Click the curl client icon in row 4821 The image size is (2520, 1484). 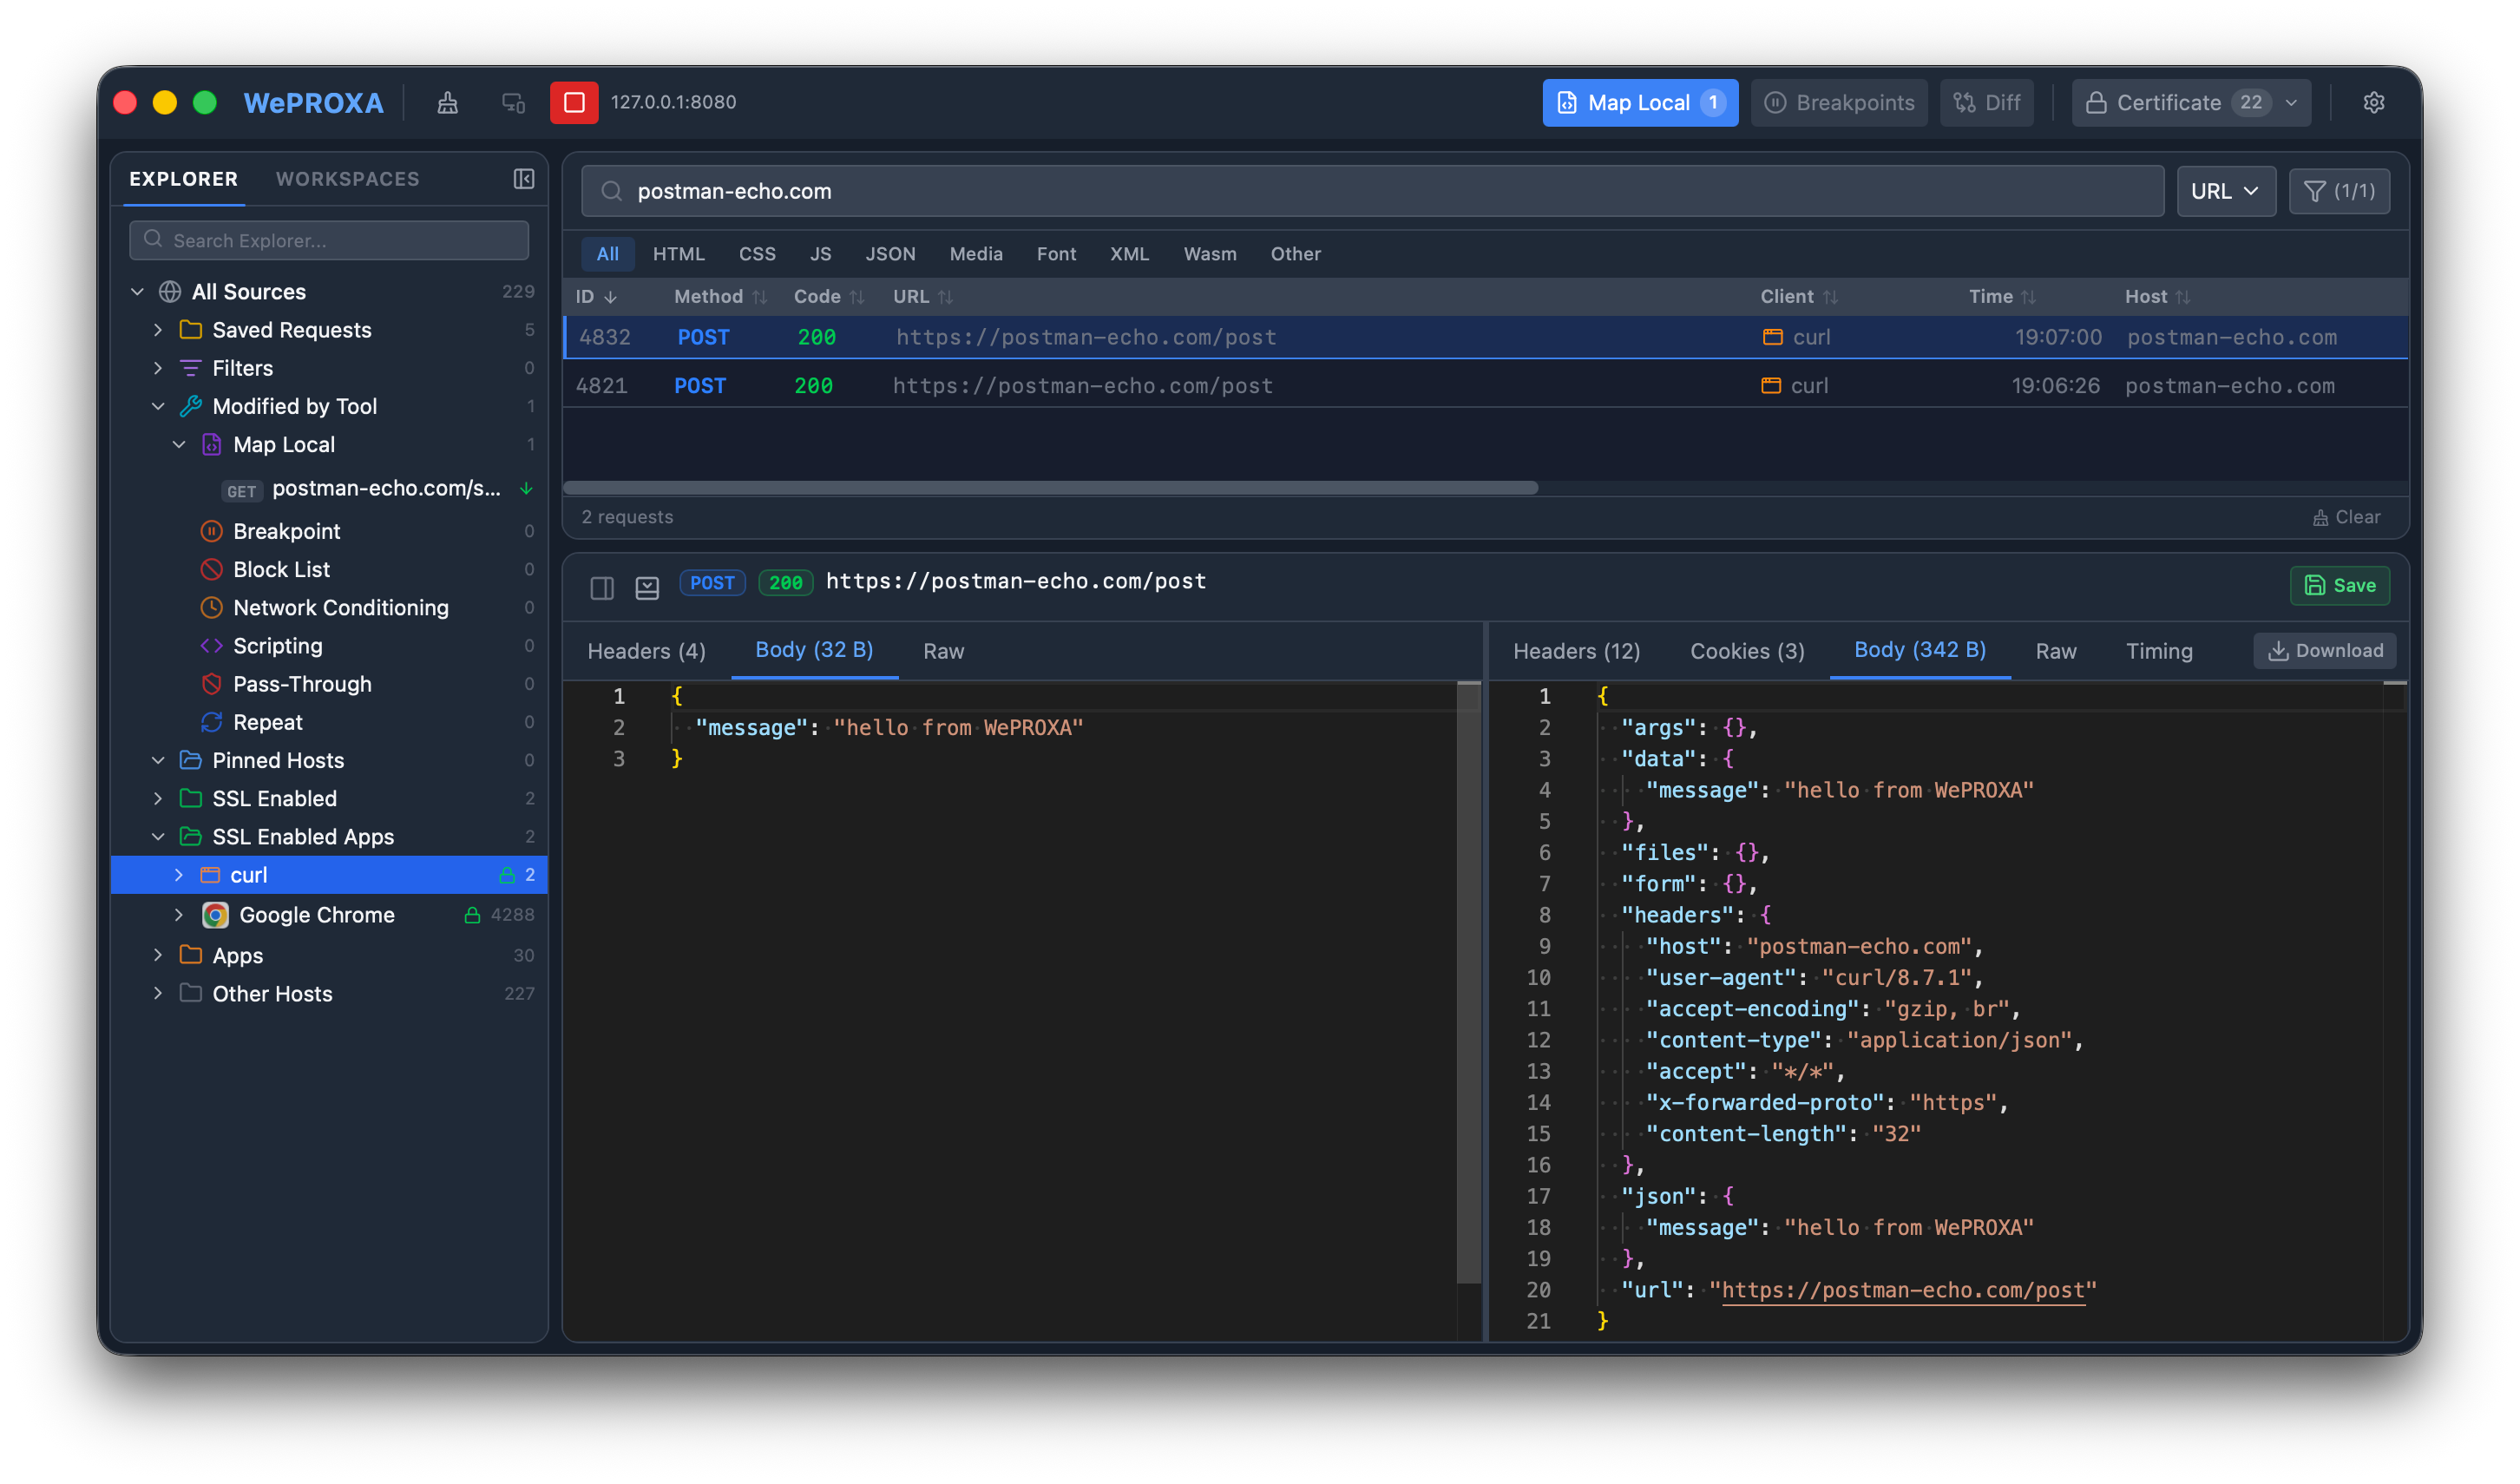tap(1771, 386)
